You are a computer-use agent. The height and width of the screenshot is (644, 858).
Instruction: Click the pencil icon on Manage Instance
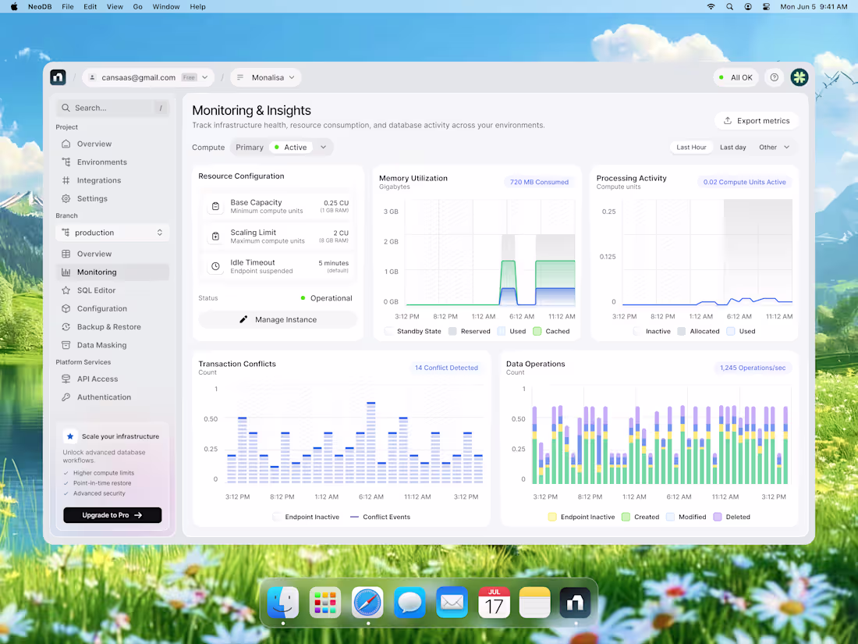point(243,319)
